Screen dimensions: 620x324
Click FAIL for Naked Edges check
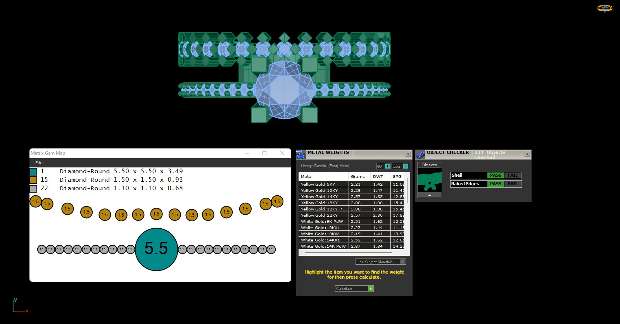click(512, 184)
